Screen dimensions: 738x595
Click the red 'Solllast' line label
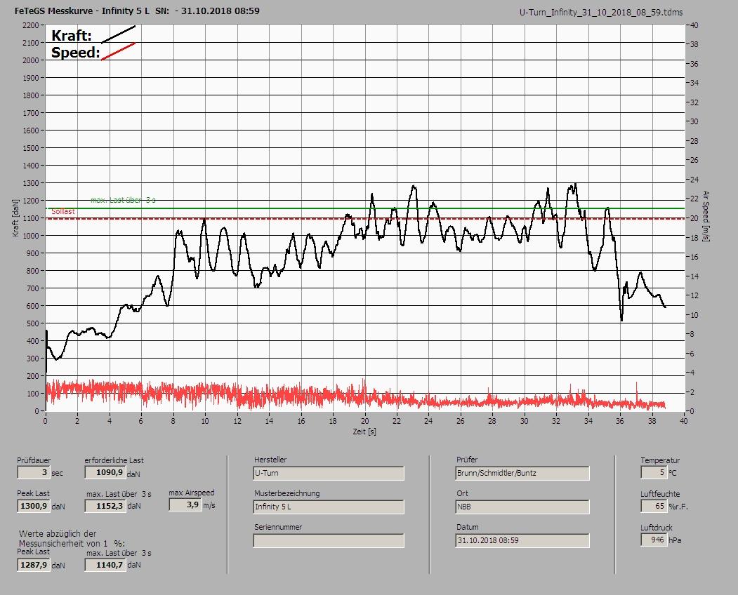[x=63, y=212]
